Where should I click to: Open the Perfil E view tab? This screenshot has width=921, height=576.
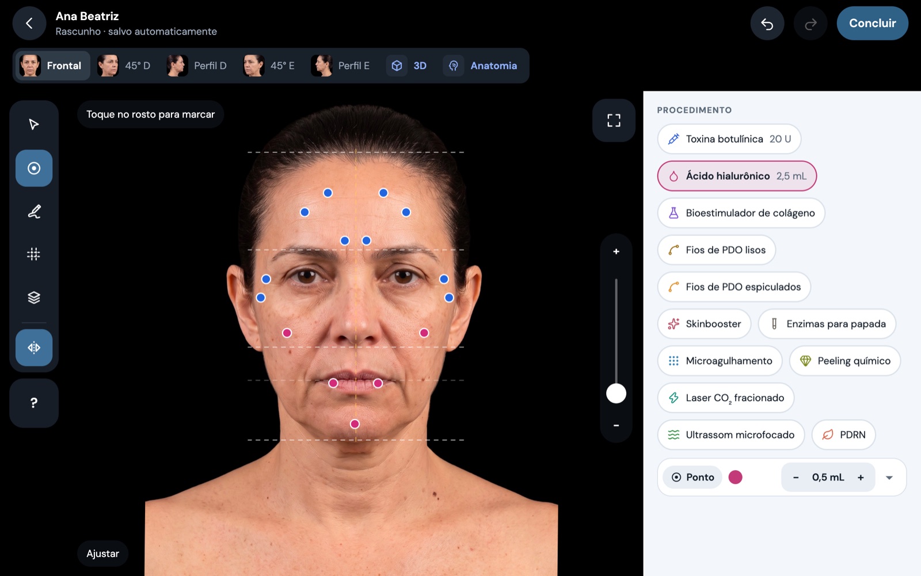(341, 66)
